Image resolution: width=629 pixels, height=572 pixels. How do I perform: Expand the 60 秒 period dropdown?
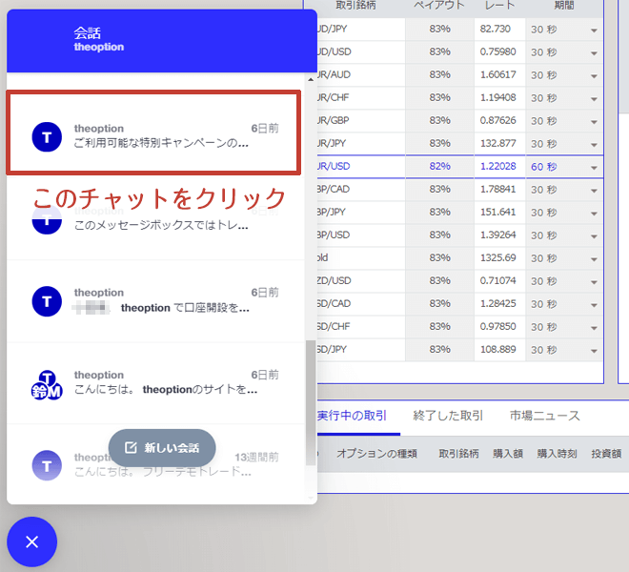(x=594, y=168)
